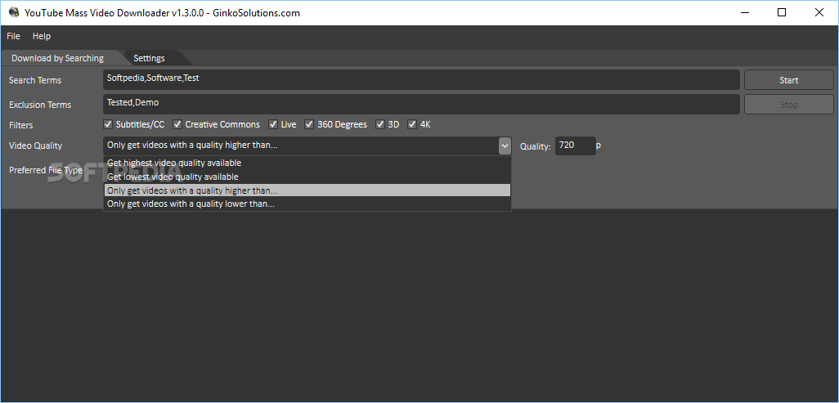Click the Video Quality label
Screen dimensions: 839x403
pos(35,146)
